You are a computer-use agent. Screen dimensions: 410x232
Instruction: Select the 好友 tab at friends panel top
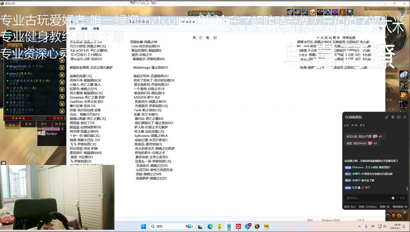tap(15, 46)
